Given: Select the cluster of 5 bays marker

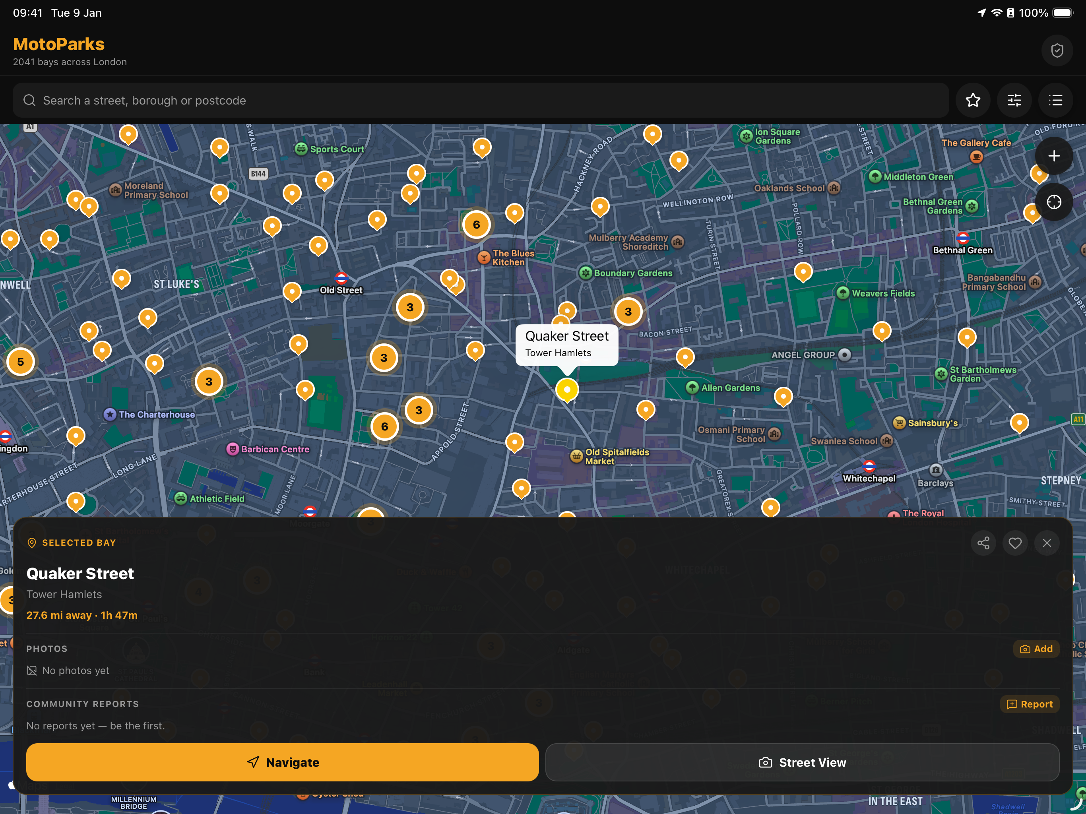Looking at the screenshot, I should pyautogui.click(x=21, y=362).
